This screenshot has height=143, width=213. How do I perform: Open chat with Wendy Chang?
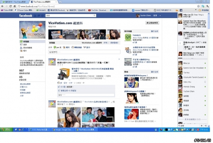point(192,87)
